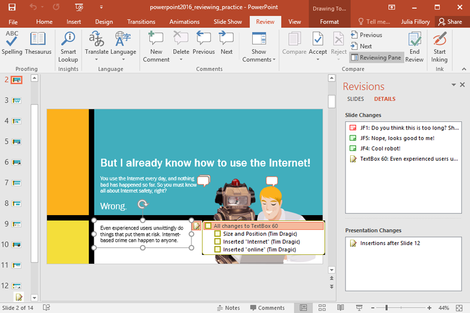Switch to SLIDES tab in Revisions
Viewport: 470px width, 313px height.
355,99
